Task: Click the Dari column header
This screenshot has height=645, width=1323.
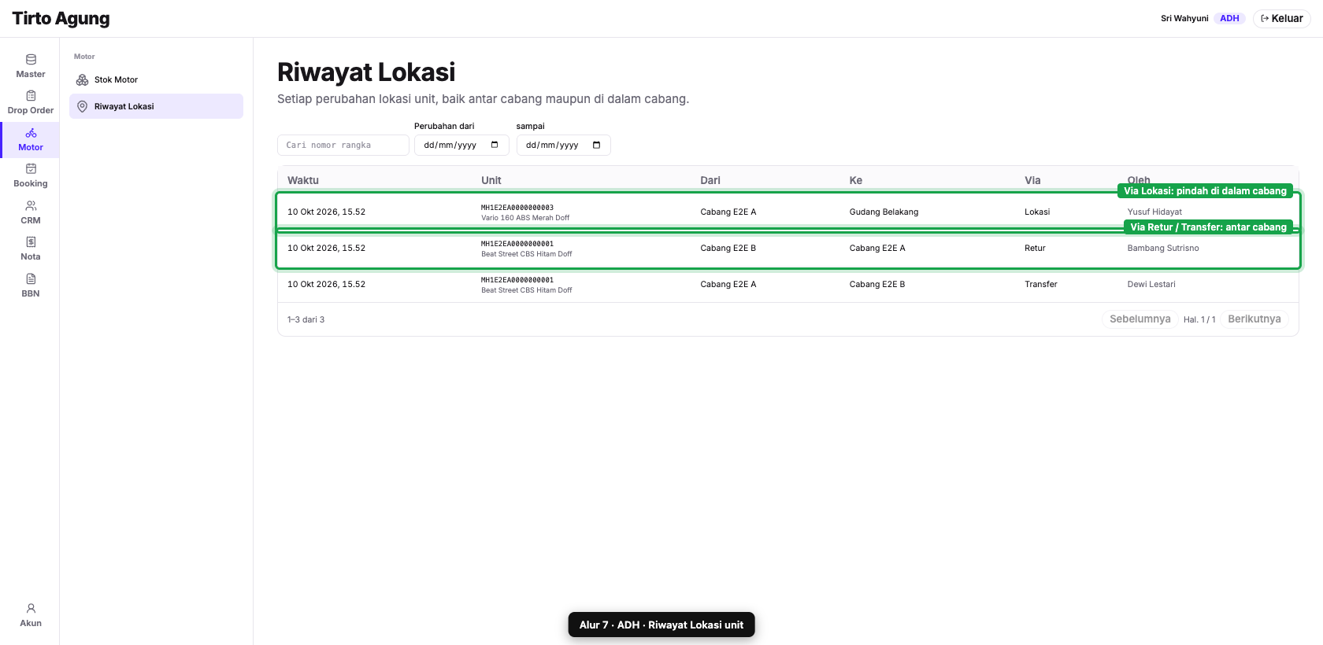Action: 710,180
